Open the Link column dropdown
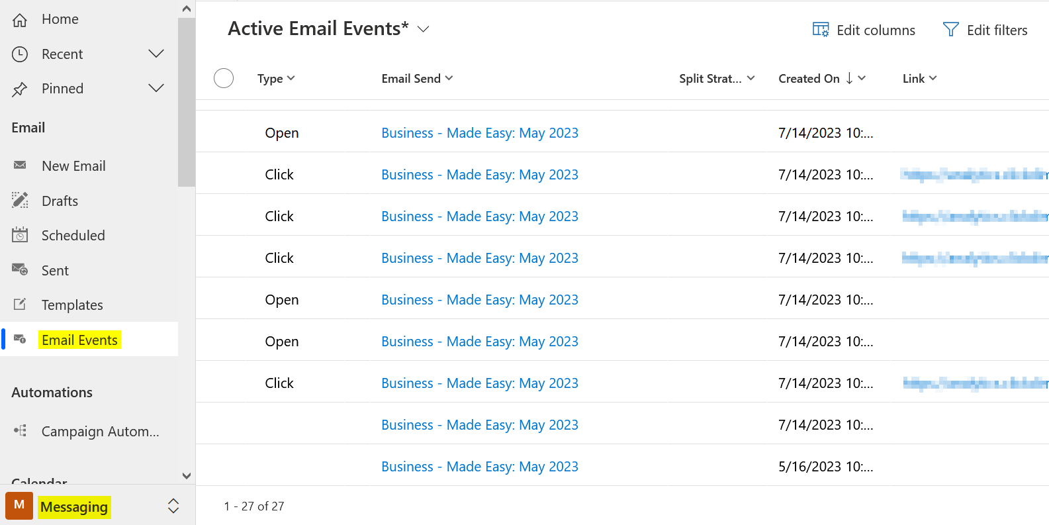The image size is (1049, 525). point(933,78)
